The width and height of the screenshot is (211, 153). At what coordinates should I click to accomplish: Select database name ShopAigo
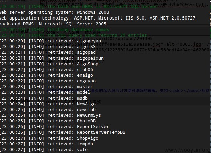coord(88,138)
